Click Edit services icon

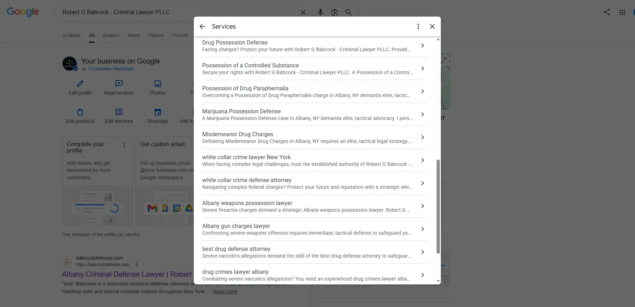(119, 112)
